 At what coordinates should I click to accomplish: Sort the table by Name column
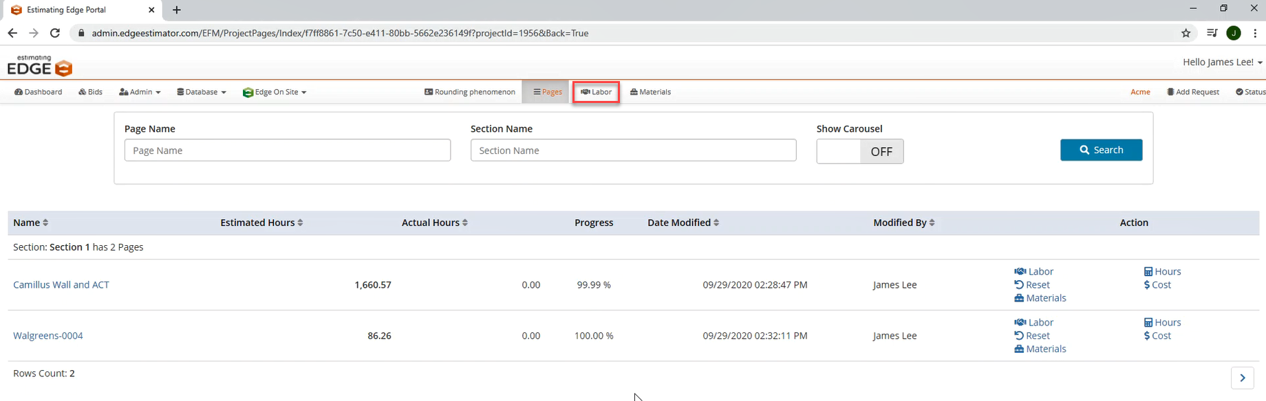(31, 222)
